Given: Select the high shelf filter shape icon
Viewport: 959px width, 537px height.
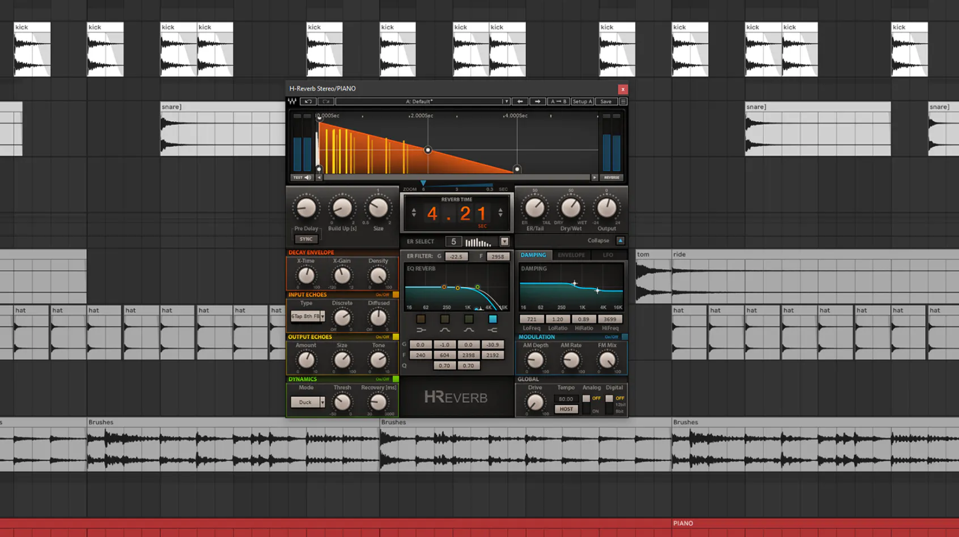Looking at the screenshot, I should (493, 330).
